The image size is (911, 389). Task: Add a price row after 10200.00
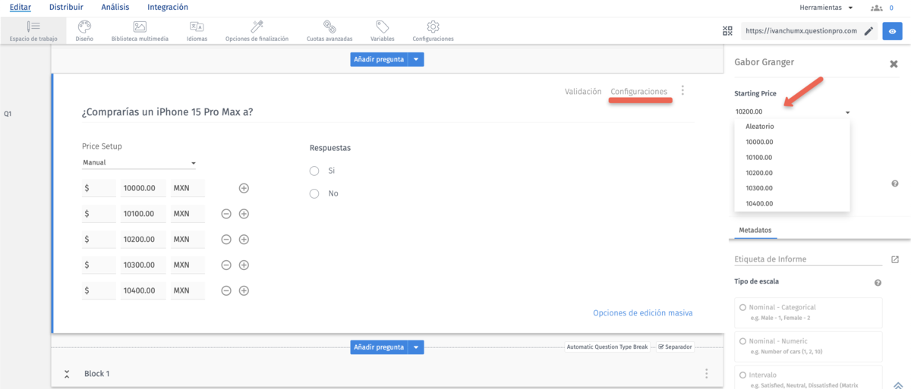[244, 240]
